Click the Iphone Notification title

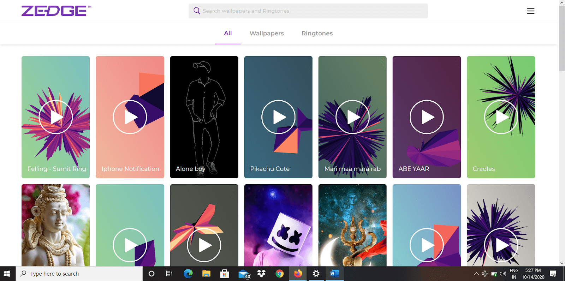(x=130, y=169)
